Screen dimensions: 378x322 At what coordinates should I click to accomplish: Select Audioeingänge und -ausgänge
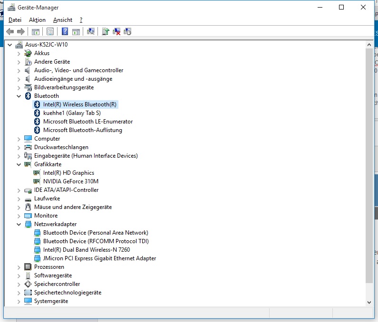(73, 79)
